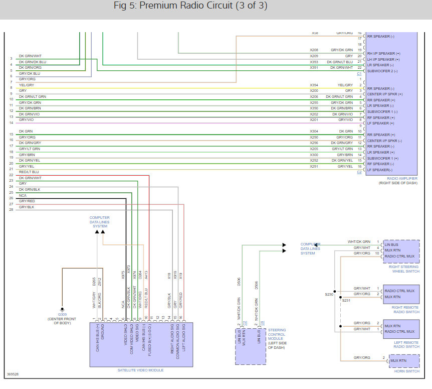Select the RIGHT AUDIO SIG pin label
This screenshot has height=389, width=432.
click(172, 338)
